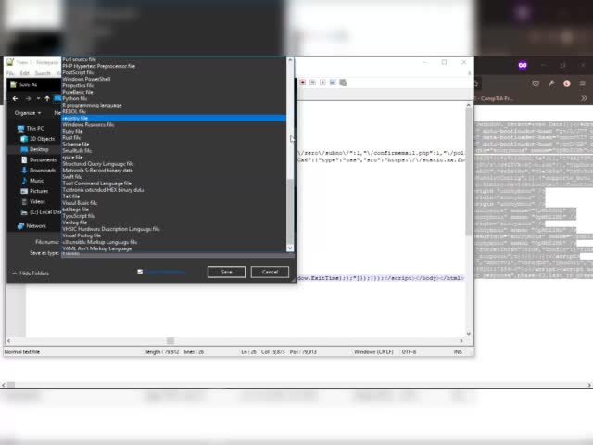Choose Visual Basic file type
Viewport: 593px width, 445px height.
point(173,203)
